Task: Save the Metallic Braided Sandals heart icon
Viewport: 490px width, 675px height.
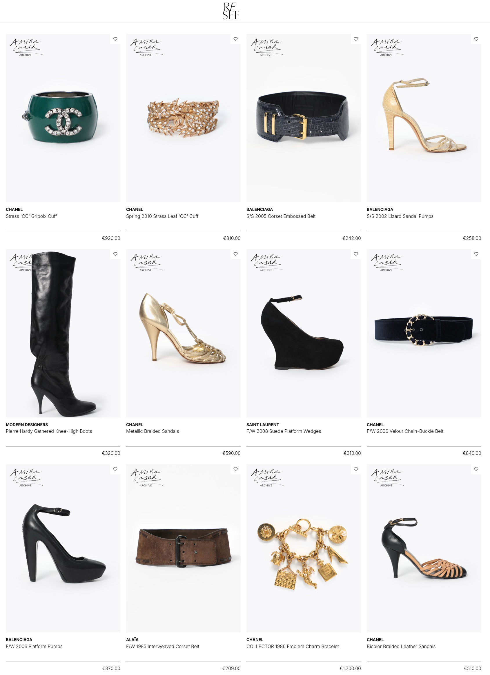Action: (236, 254)
